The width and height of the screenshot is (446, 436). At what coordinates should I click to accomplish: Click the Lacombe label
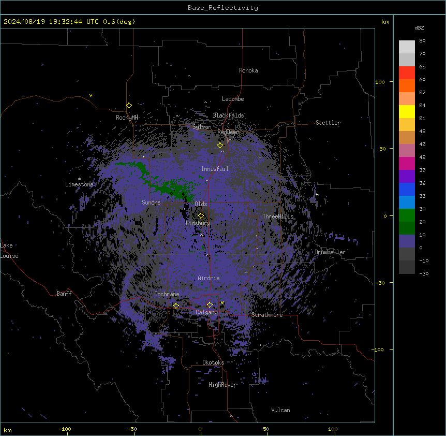(233, 99)
